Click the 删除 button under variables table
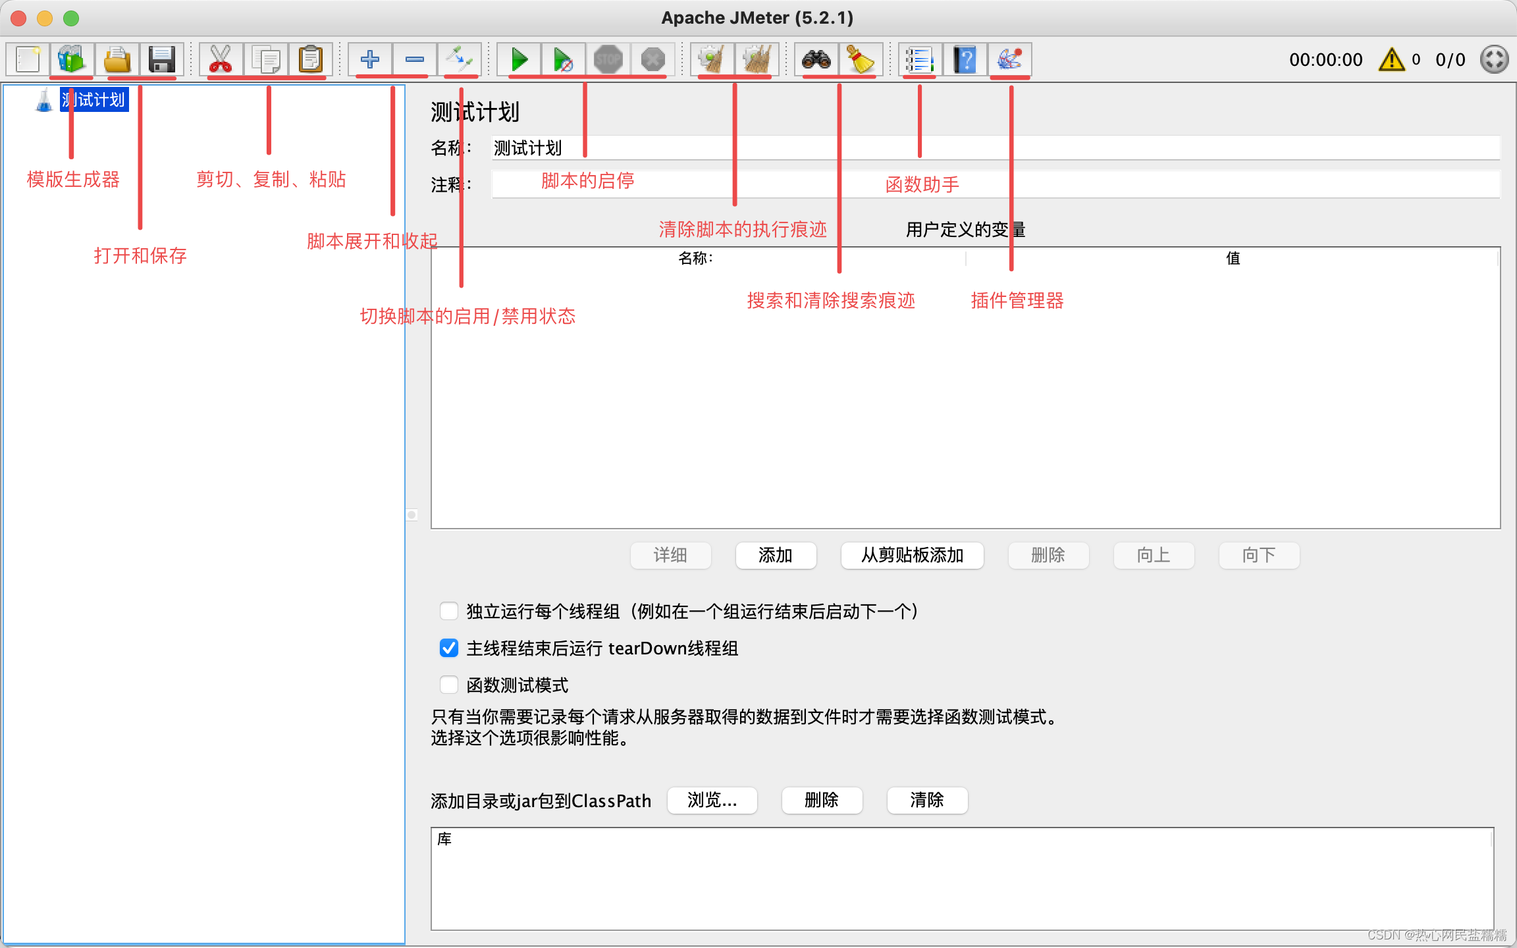Screen dimensions: 1517x948 point(1048,555)
